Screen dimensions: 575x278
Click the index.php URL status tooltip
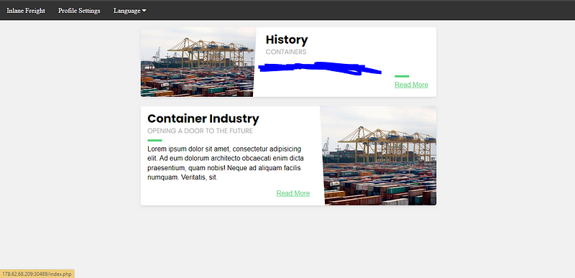tap(37, 274)
